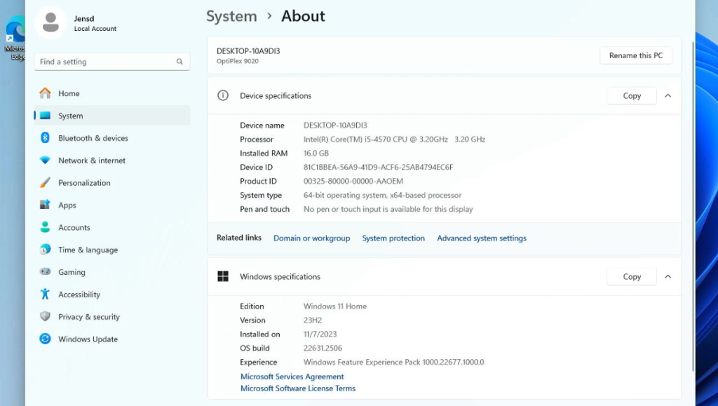Click the Network wifi icon in sidebar
718x406 pixels.
(45, 160)
